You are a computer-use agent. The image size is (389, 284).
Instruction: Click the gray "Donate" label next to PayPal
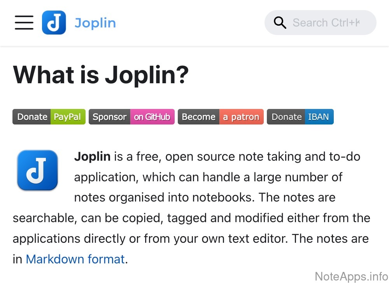[32, 117]
